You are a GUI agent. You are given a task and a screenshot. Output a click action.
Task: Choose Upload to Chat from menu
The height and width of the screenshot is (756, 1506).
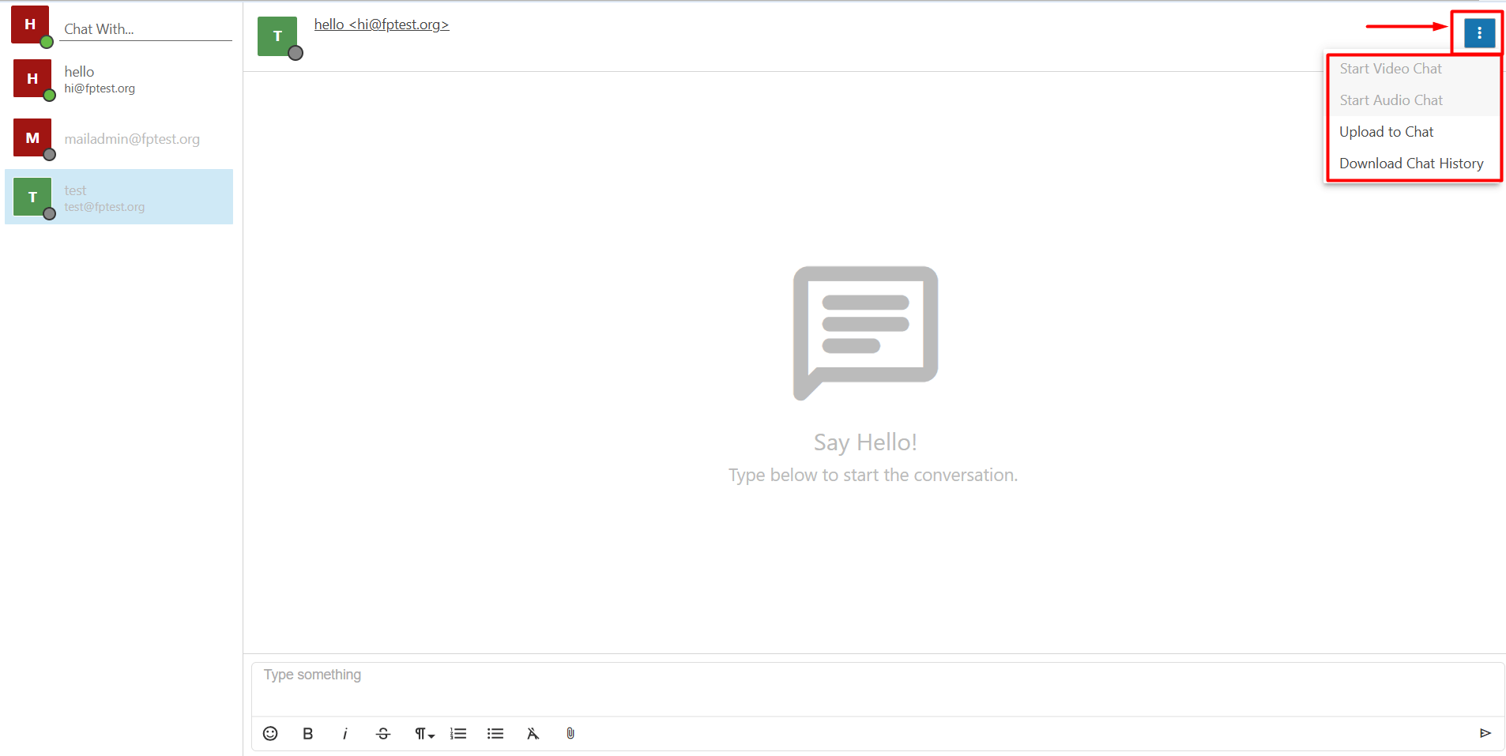point(1386,132)
